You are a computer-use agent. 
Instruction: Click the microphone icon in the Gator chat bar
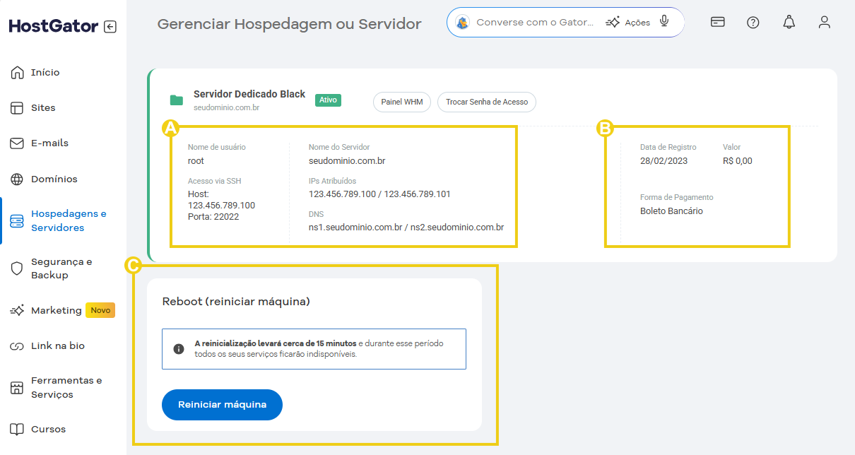click(664, 22)
